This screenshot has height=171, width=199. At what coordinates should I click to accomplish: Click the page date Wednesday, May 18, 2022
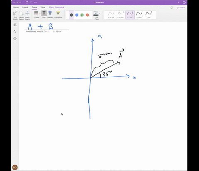coord(37,32)
